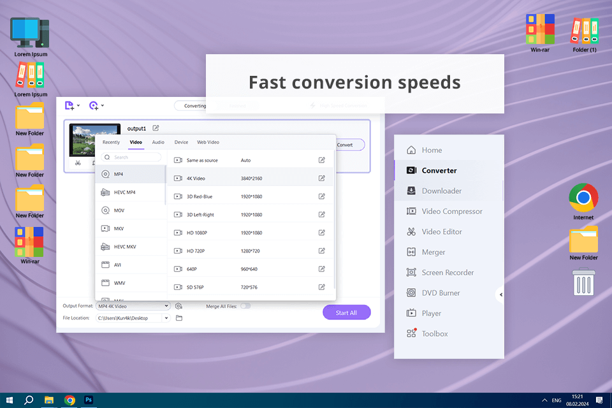The height and width of the screenshot is (408, 612).
Task: Select the HEVC MKV format
Action: click(131, 247)
